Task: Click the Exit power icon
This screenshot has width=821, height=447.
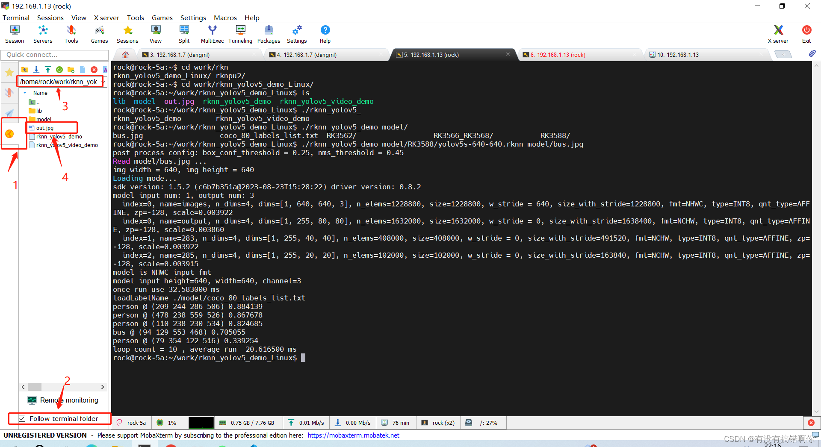Action: (806, 34)
